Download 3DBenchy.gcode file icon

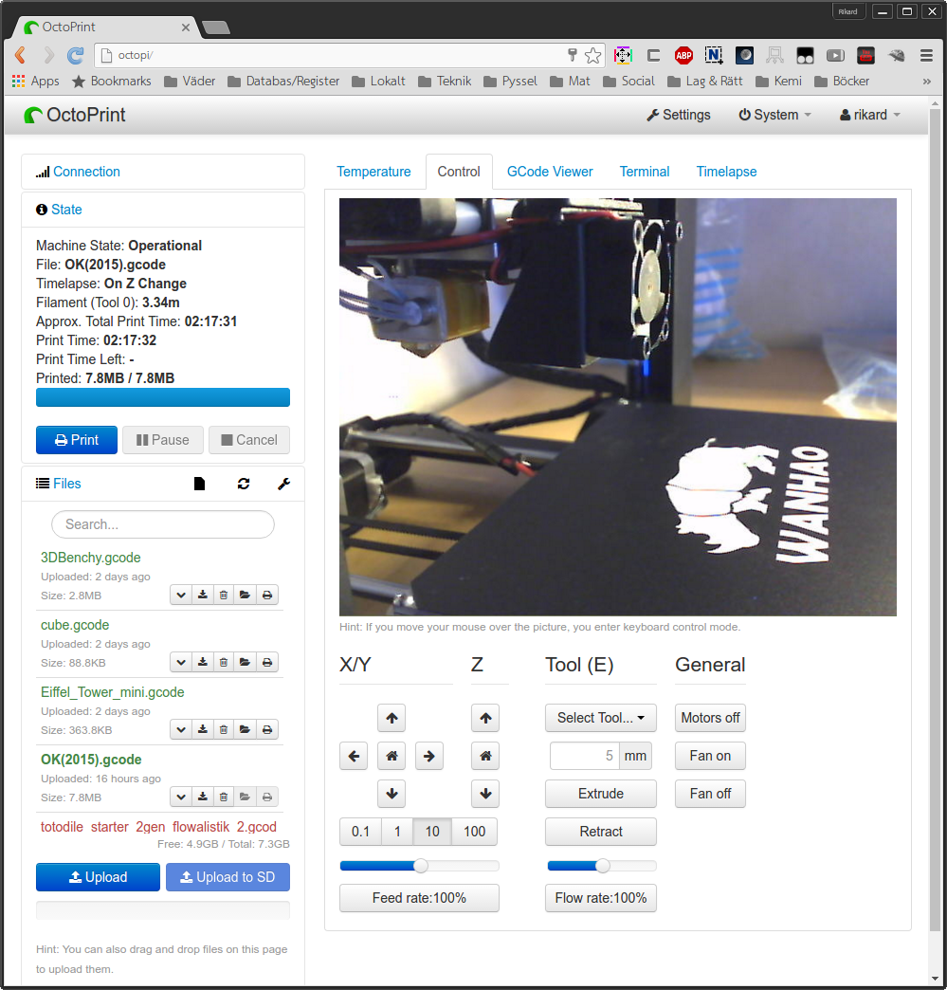point(203,595)
